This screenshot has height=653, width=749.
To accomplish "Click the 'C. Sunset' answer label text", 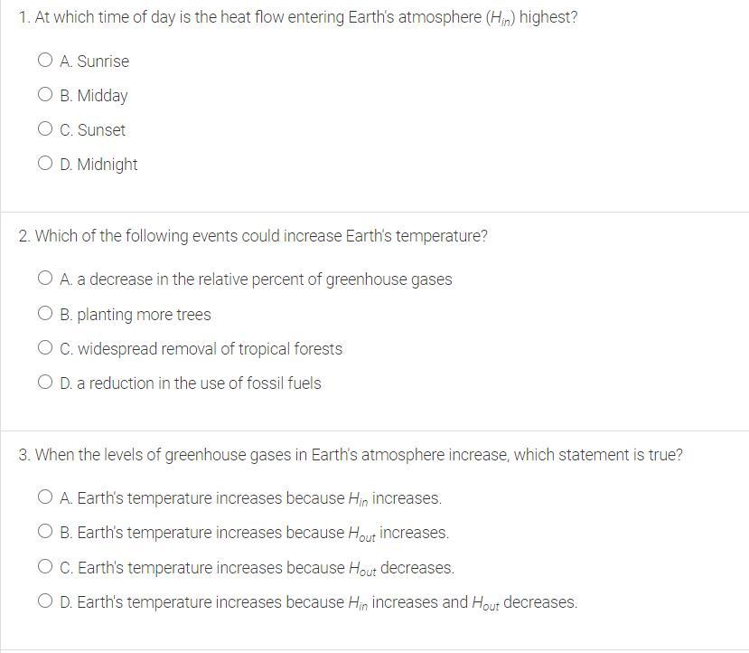I will click(x=92, y=130).
